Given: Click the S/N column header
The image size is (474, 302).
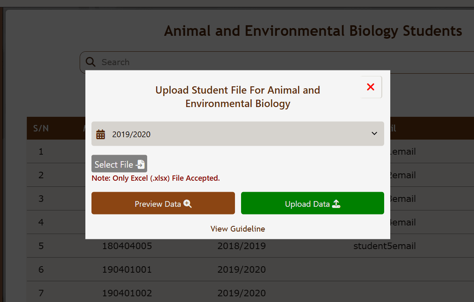Looking at the screenshot, I should tap(41, 128).
